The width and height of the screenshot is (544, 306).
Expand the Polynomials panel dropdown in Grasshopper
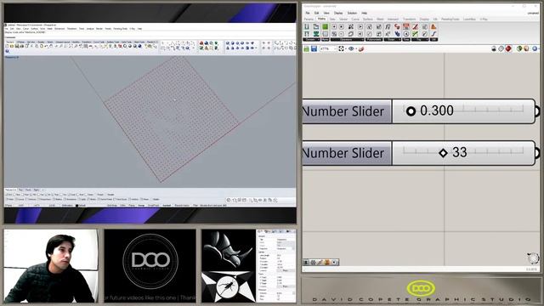click(374, 40)
